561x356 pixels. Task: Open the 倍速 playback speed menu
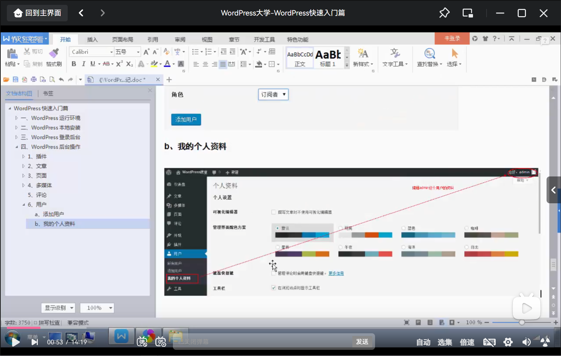coord(467,342)
